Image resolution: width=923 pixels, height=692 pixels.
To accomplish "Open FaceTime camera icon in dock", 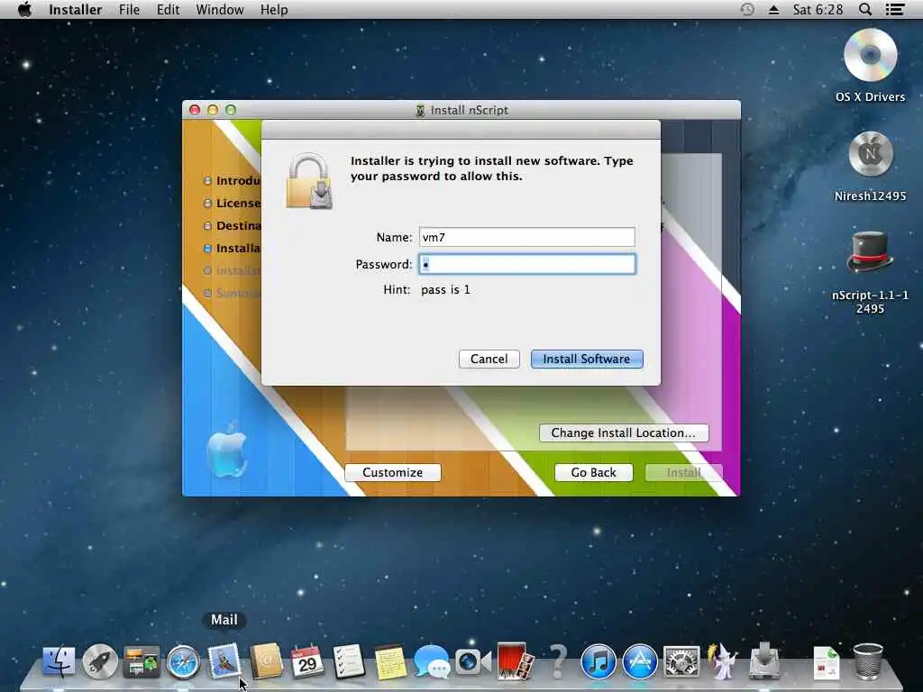I will 472,662.
